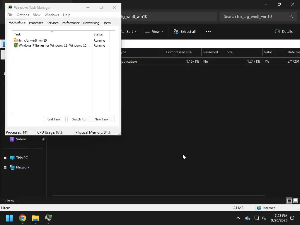
Task: Click the End Task button
Action: (x=54, y=119)
